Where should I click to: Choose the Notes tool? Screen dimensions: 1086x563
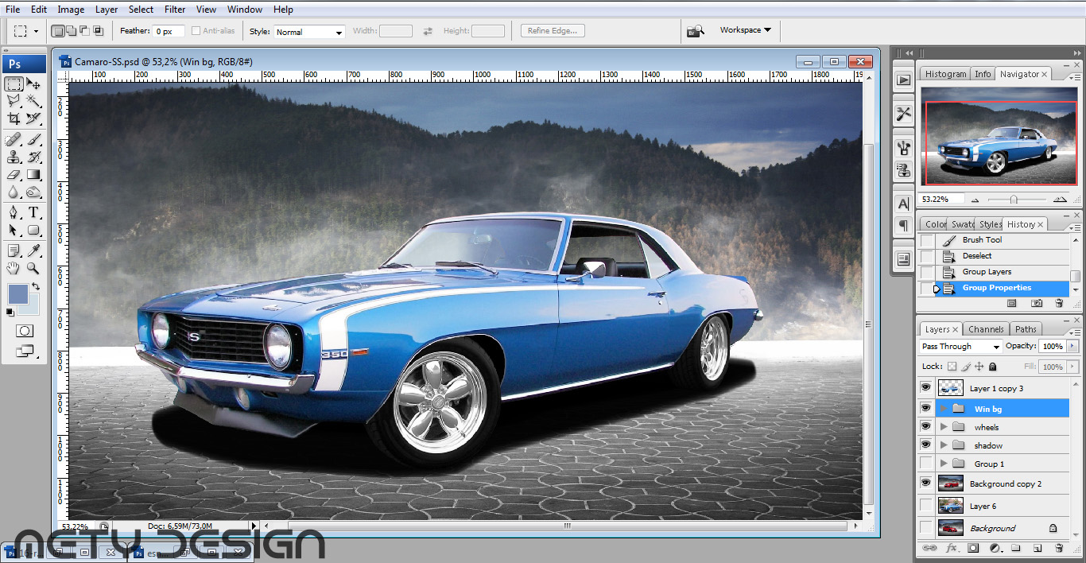[x=14, y=251]
